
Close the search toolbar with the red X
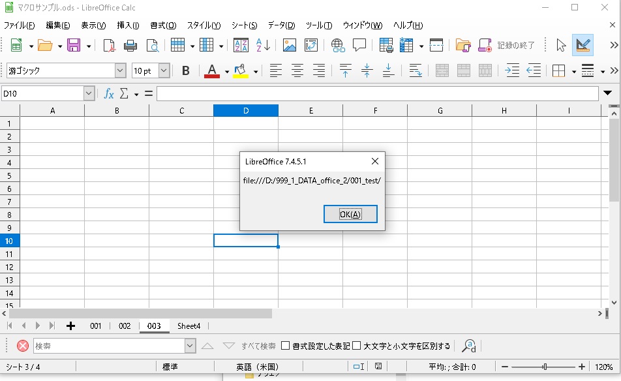[23, 346]
